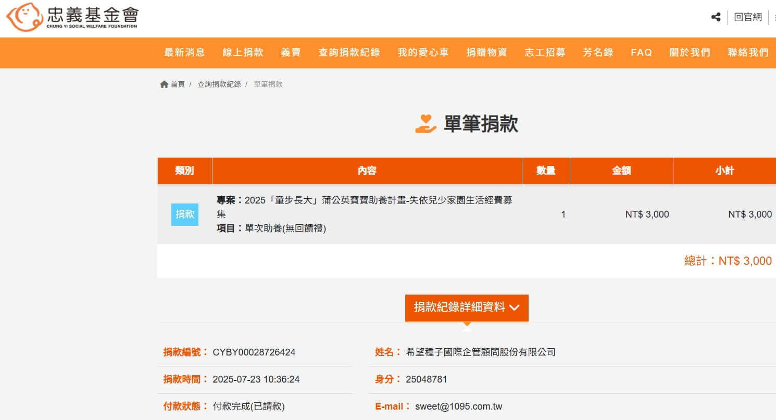
Task: Go to 關於我們 page
Action: click(690, 53)
